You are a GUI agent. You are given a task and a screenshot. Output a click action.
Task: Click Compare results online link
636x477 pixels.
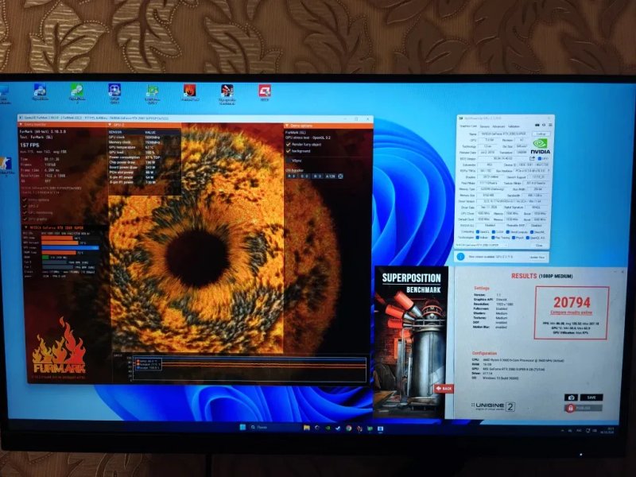pos(571,312)
